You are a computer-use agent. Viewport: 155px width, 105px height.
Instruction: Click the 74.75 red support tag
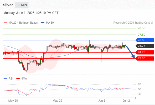coord(145,52)
